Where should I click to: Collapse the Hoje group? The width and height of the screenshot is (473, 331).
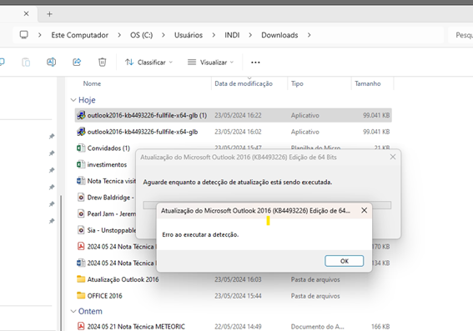tap(73, 100)
